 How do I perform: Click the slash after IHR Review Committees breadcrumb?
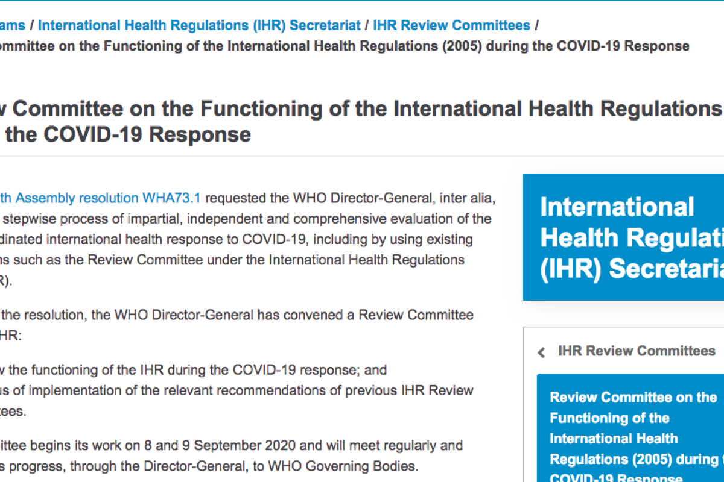[537, 25]
